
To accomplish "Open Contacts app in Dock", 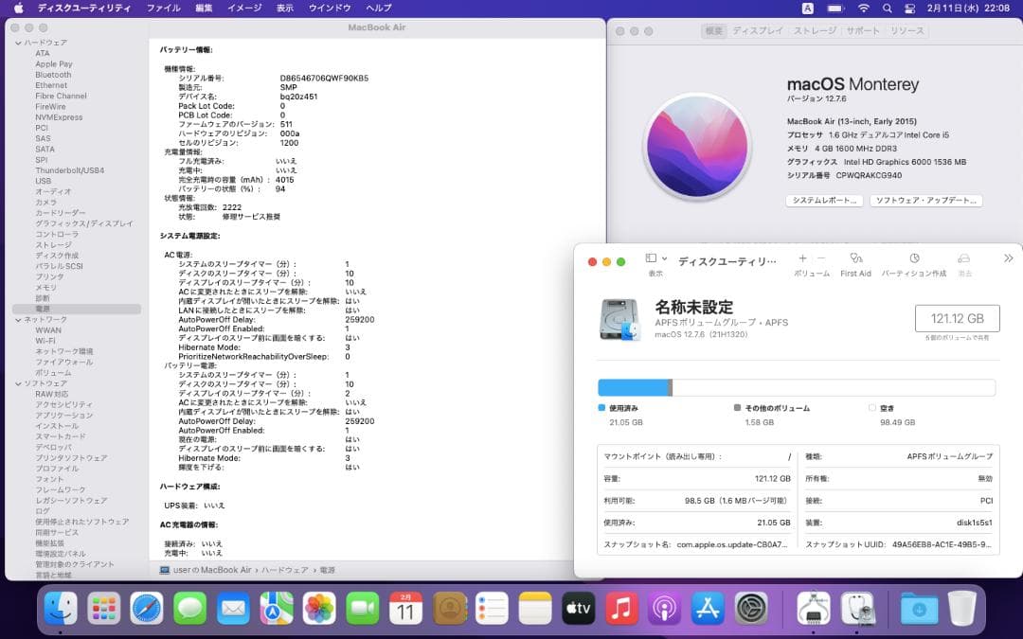I will coord(450,609).
